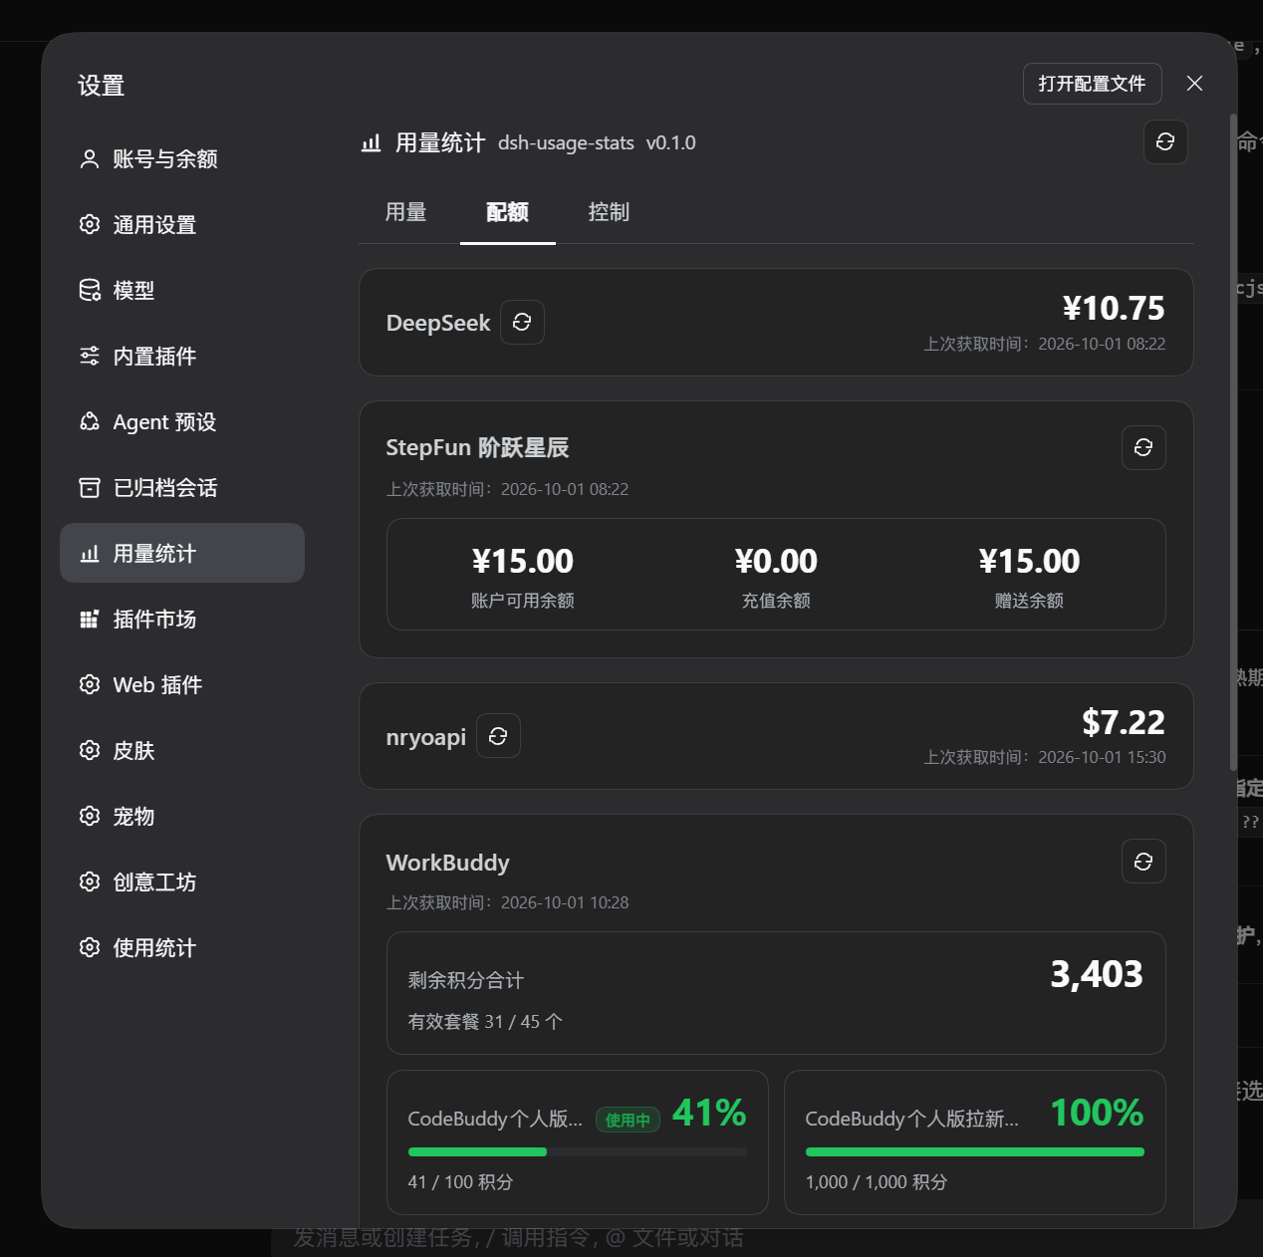Switch to the 控制 tab

tap(609, 212)
